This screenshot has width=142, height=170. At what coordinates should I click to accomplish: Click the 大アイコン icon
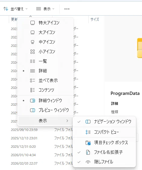[33, 32]
